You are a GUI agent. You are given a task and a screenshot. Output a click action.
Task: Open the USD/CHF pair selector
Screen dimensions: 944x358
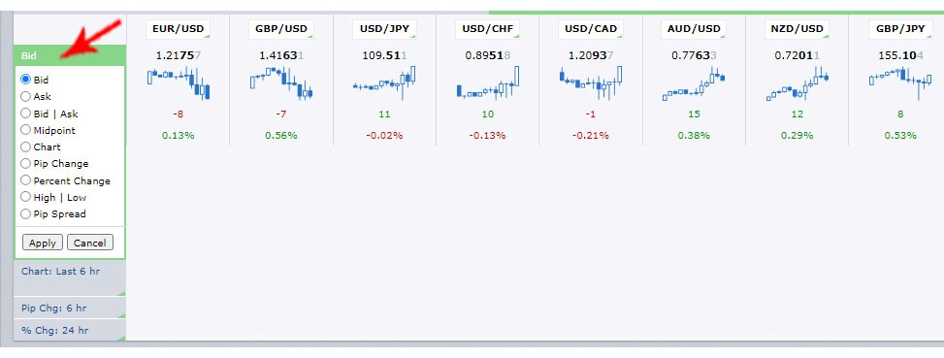487,29
